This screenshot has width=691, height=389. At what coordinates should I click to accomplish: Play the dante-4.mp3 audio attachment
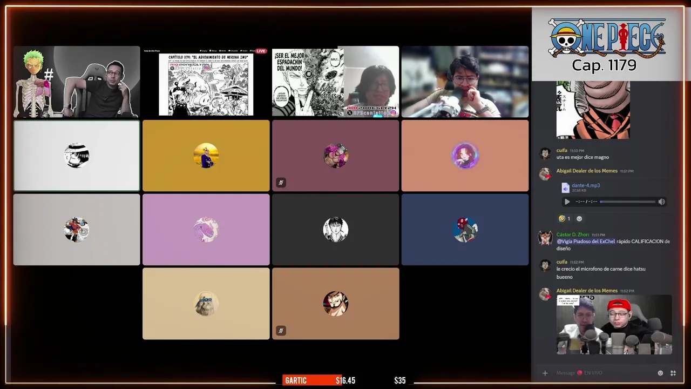tap(567, 202)
